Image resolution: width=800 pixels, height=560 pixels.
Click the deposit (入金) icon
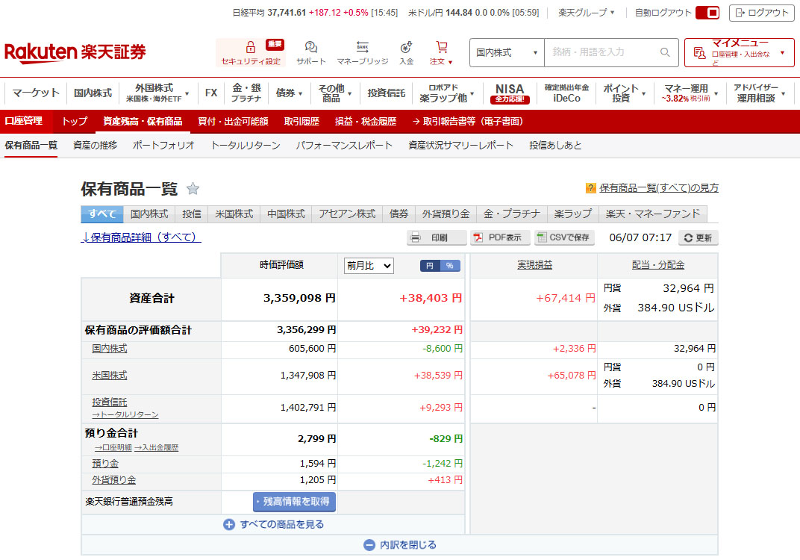click(406, 47)
